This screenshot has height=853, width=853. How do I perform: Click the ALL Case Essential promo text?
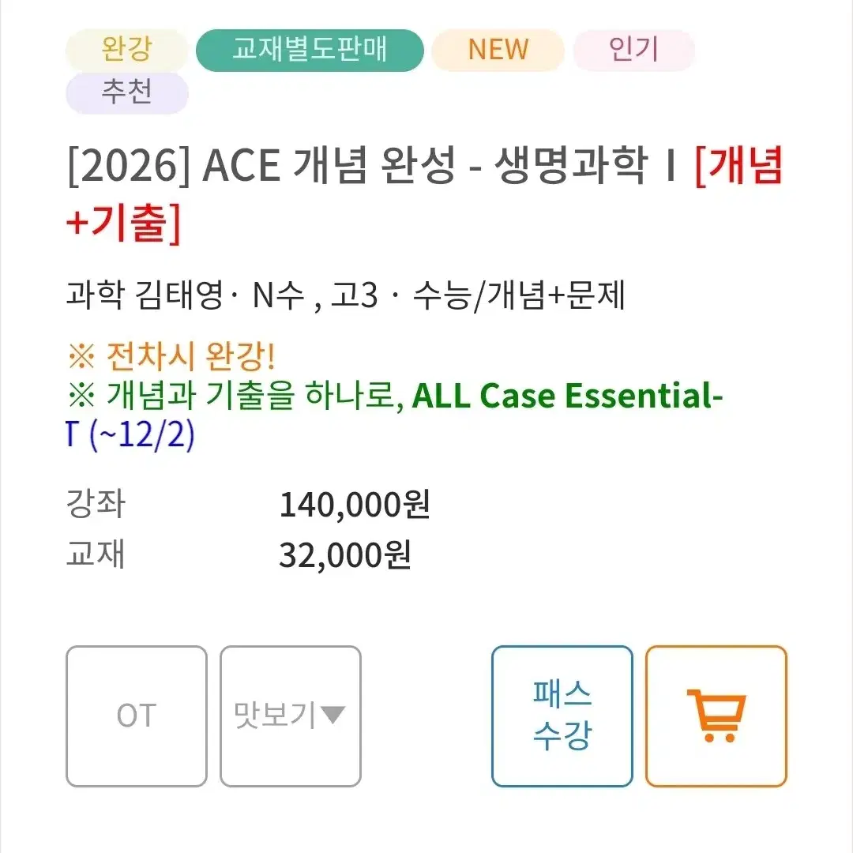click(567, 396)
